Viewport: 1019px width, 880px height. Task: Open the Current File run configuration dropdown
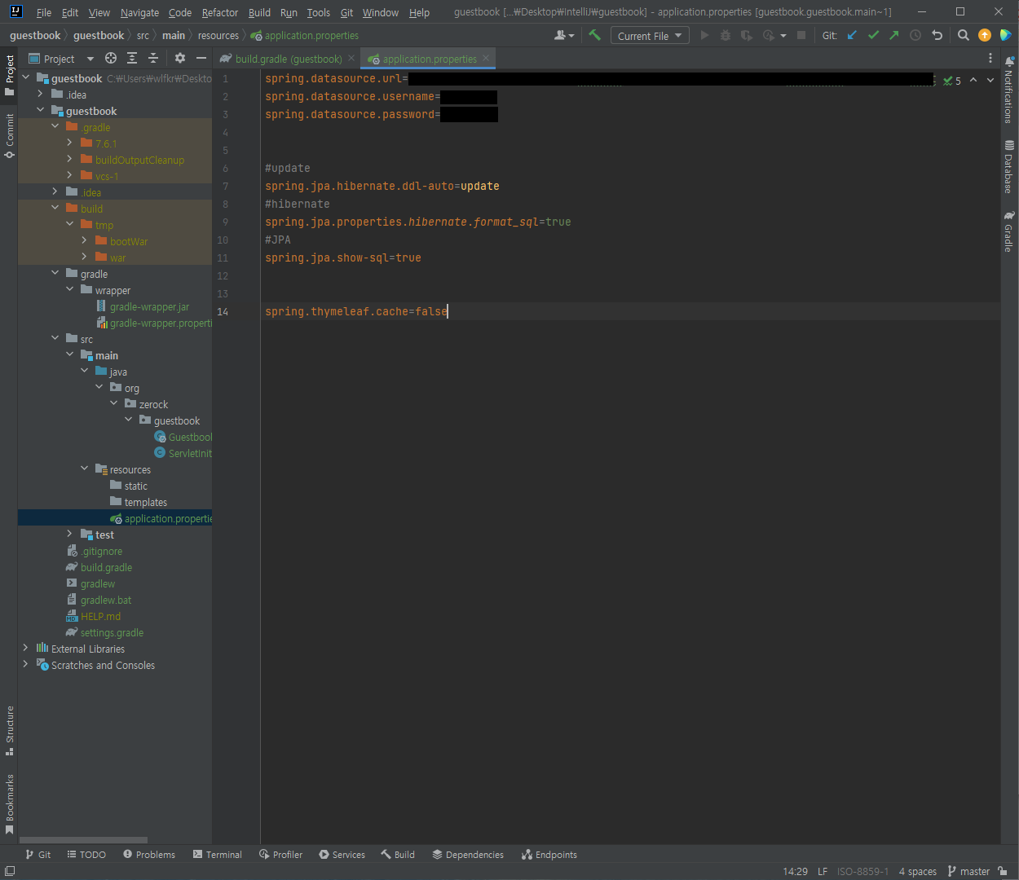(x=650, y=35)
